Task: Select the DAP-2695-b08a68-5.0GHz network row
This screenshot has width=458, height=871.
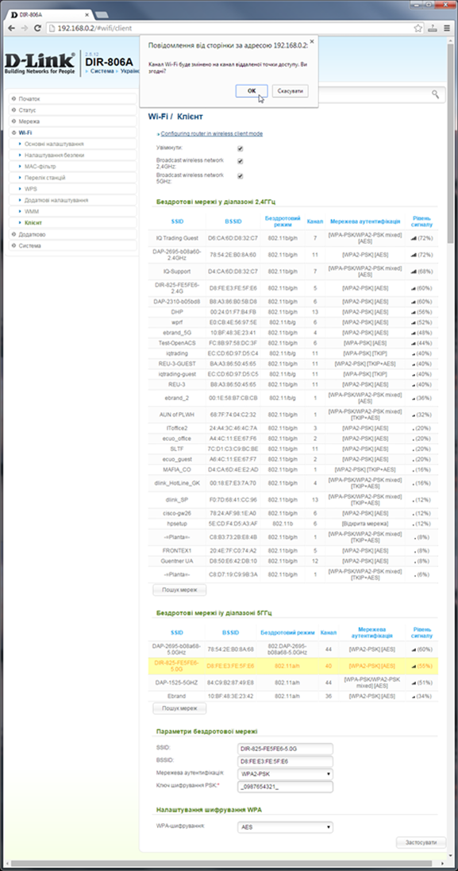Action: pos(293,649)
